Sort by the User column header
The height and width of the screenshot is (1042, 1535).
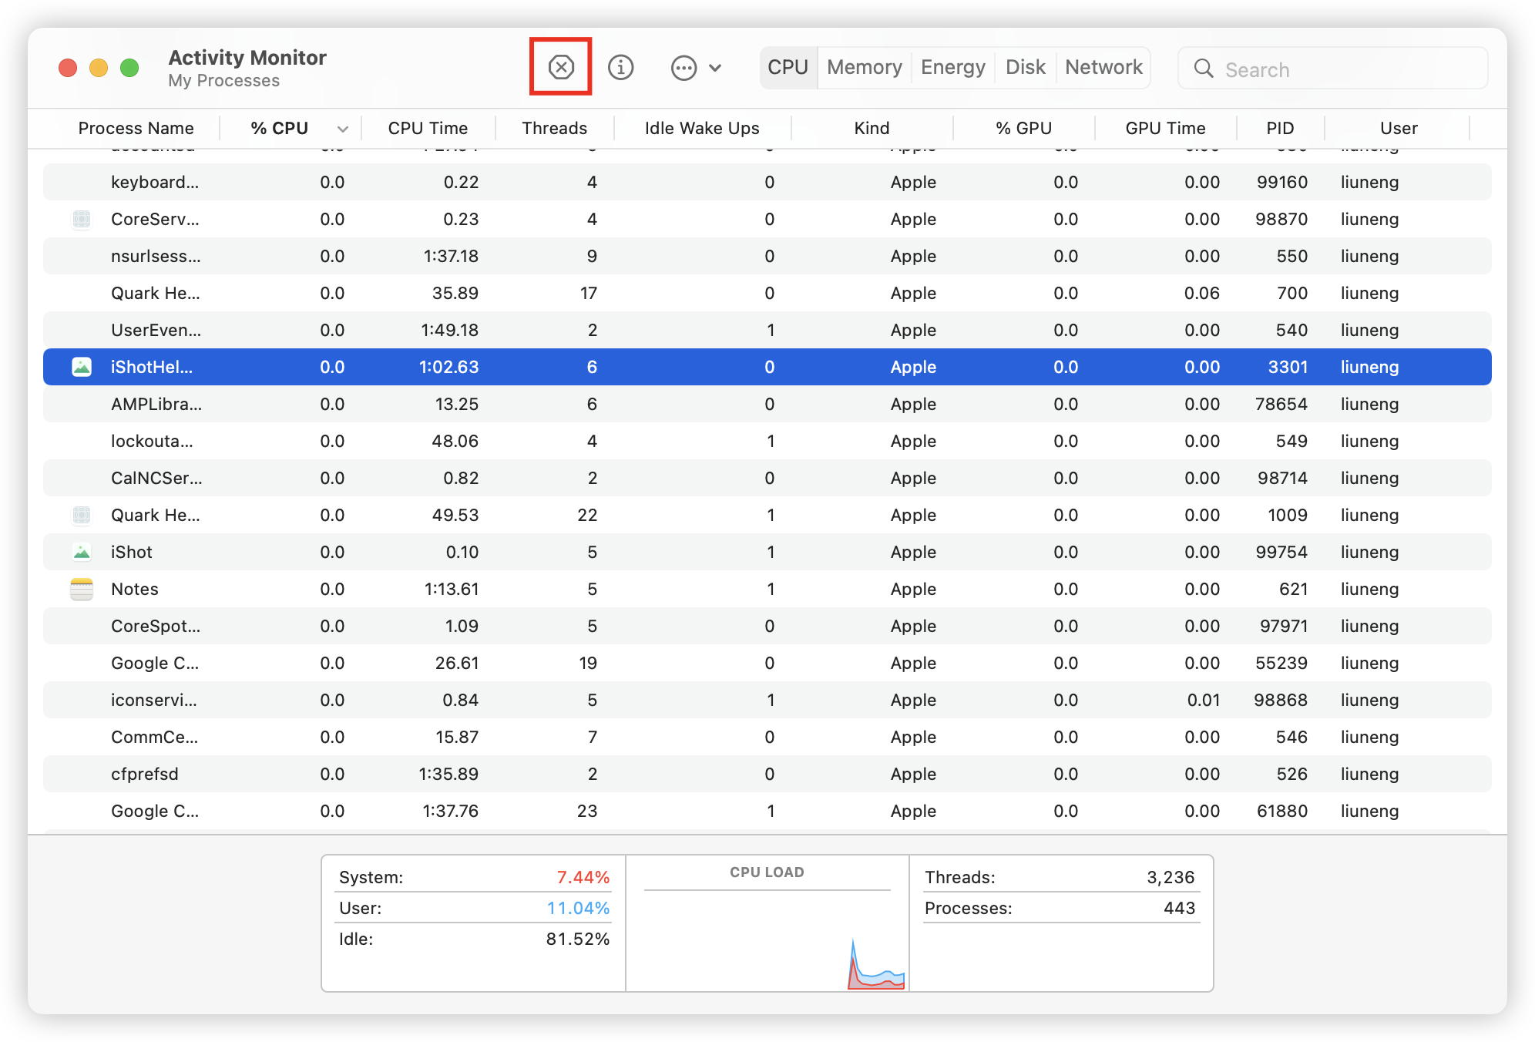(1399, 128)
